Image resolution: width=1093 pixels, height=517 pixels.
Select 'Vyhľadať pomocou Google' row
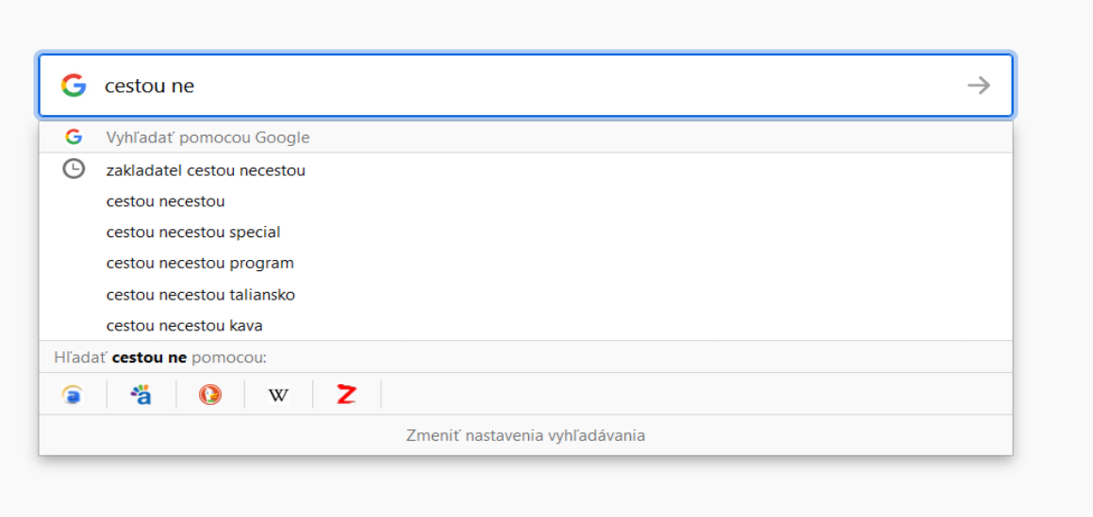click(x=525, y=137)
